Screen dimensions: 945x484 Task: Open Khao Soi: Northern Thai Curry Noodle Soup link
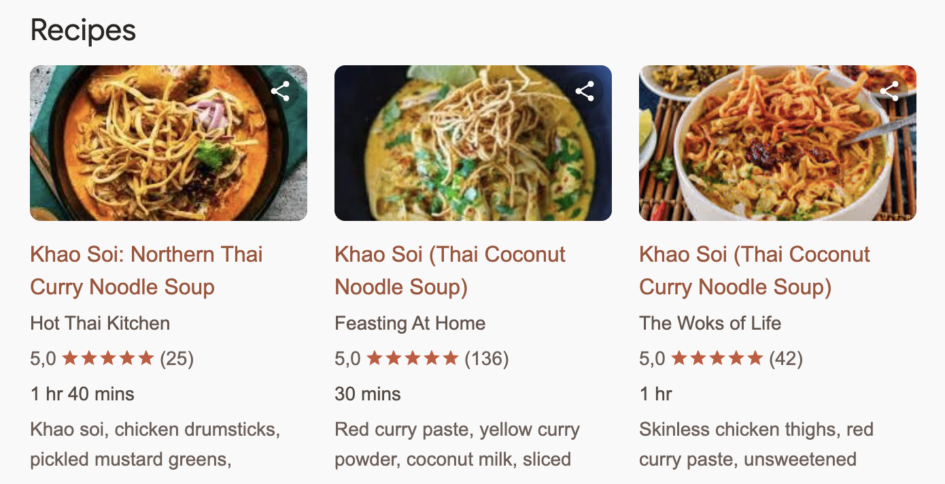tap(146, 271)
